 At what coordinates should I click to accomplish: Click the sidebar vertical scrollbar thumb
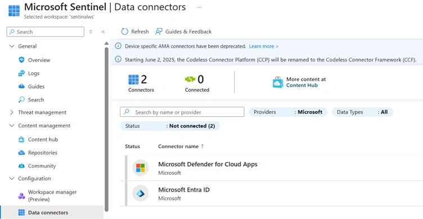point(106,129)
